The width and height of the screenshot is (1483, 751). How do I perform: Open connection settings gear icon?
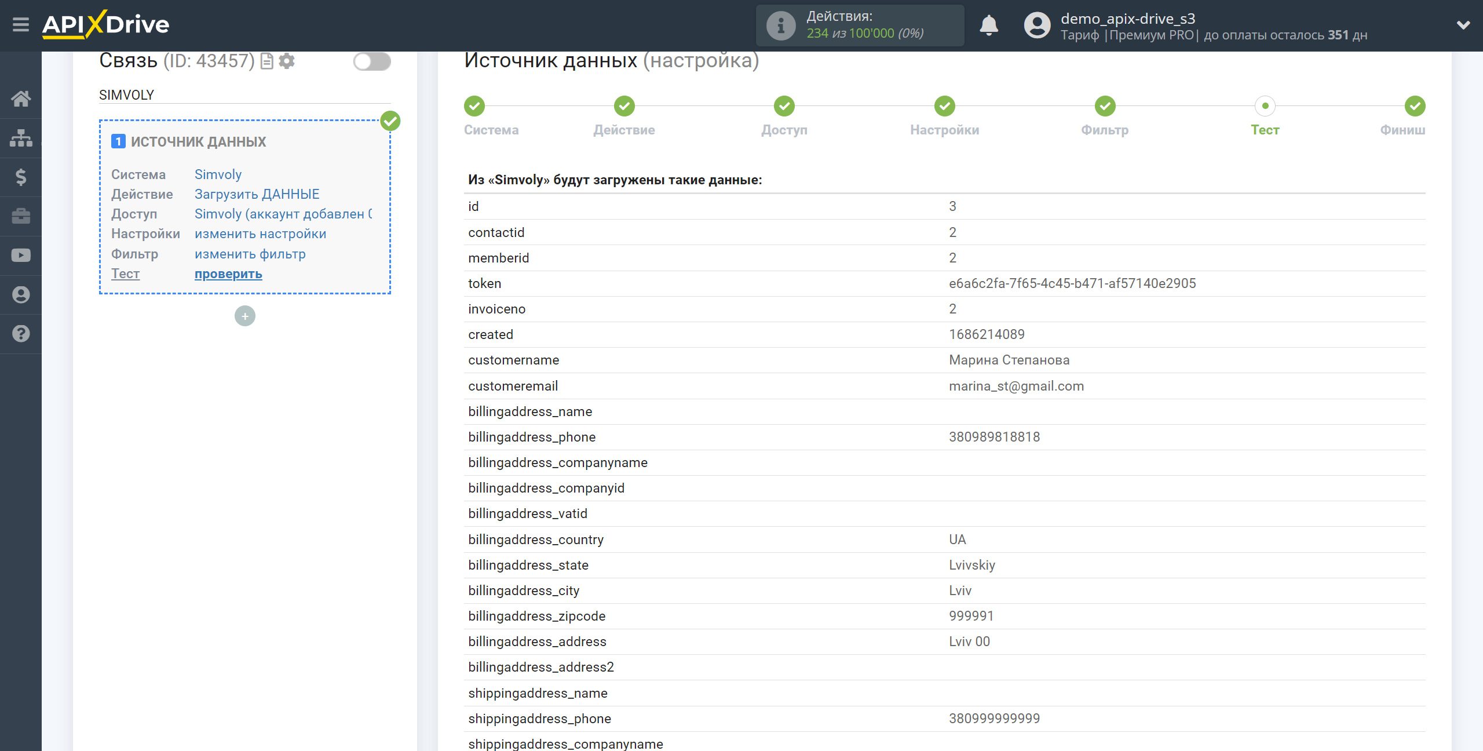[287, 61]
